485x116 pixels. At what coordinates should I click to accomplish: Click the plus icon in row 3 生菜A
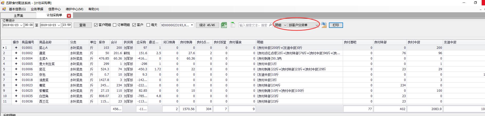pyautogui.click(x=16, y=59)
